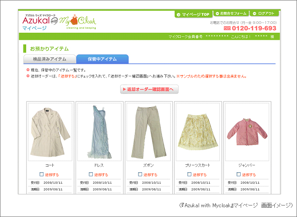This screenshot has width=297, height=217.
Task: Click the orange dress icon in logo
Action: (74, 19)
